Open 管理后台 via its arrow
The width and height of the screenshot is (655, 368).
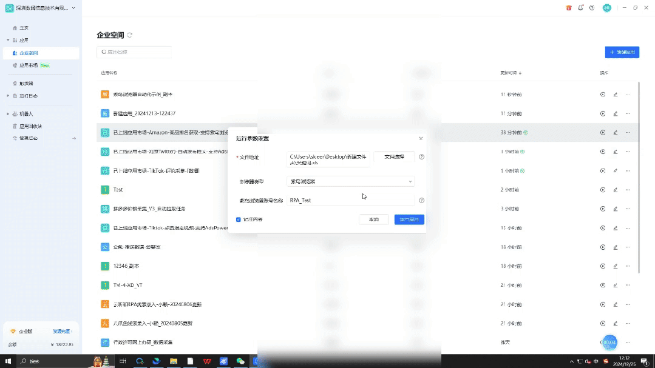[72, 138]
